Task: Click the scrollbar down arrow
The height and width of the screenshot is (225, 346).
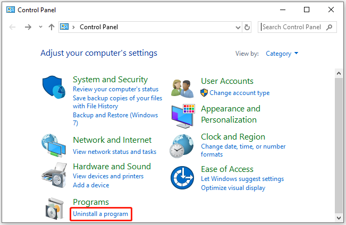Action: (339, 218)
